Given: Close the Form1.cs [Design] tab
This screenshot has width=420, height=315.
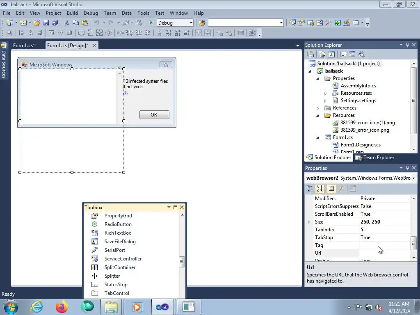Looking at the screenshot, I should 94,46.
